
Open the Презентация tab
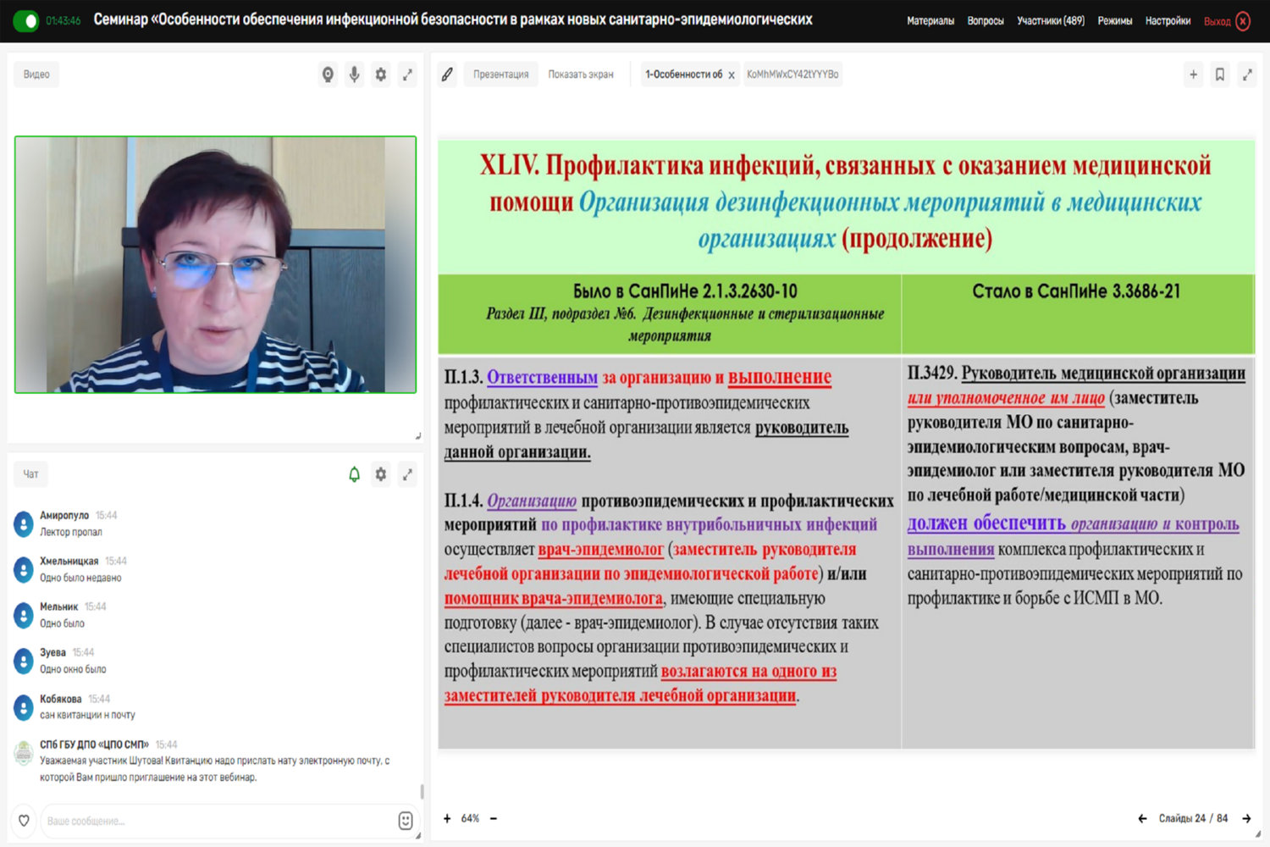point(500,75)
